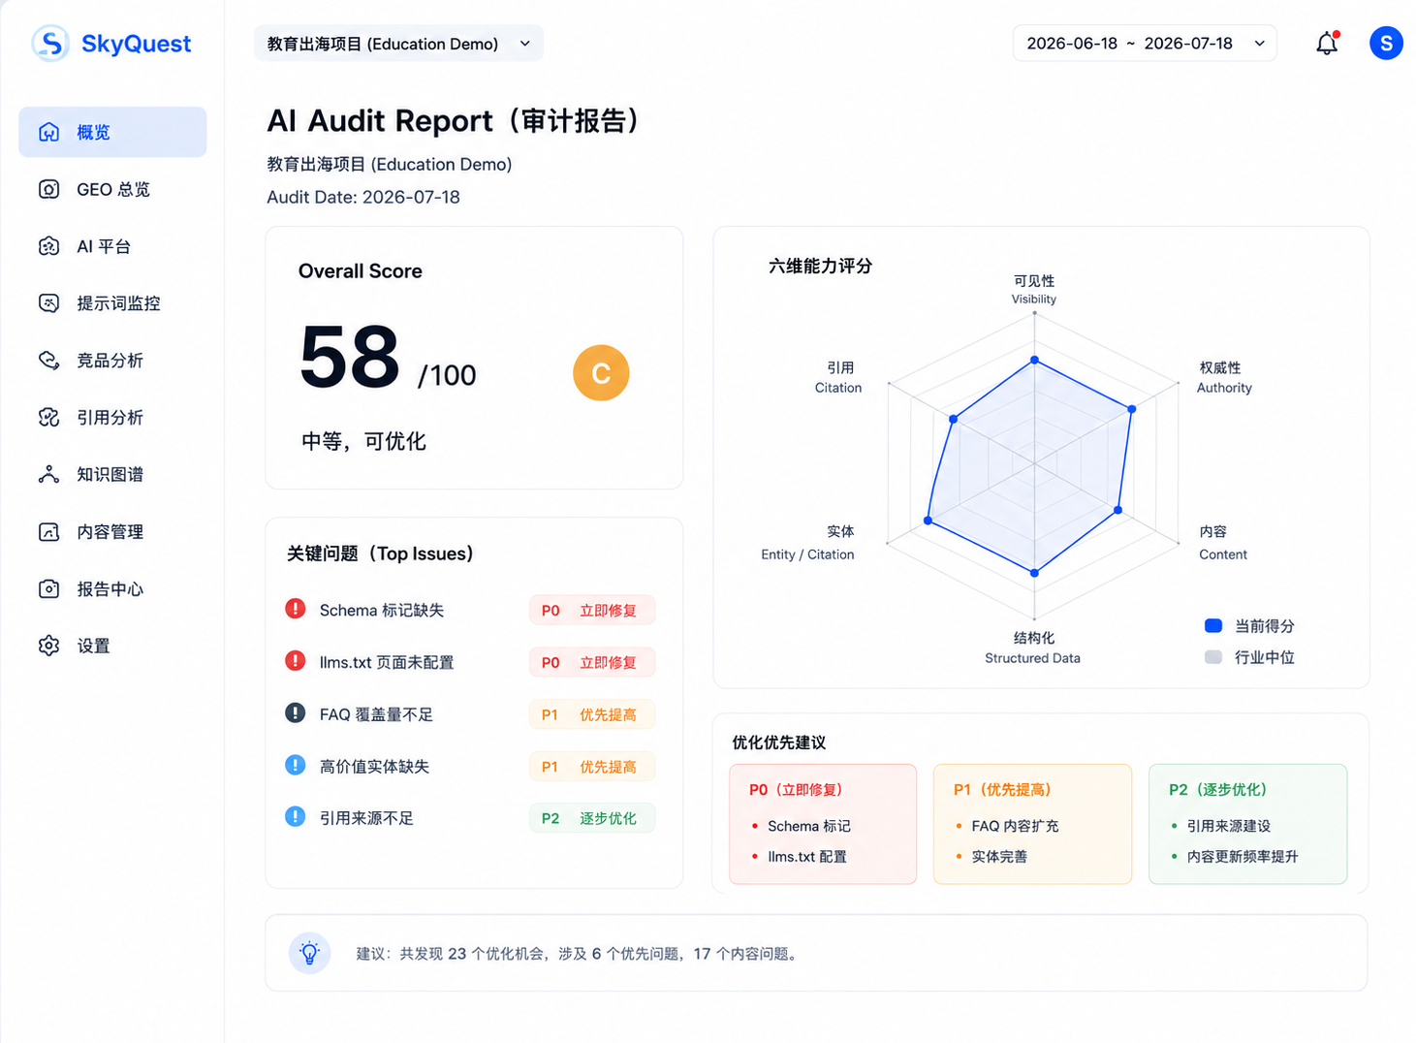Click the Structured Data radar point
The height and width of the screenshot is (1043, 1416).
(1035, 573)
